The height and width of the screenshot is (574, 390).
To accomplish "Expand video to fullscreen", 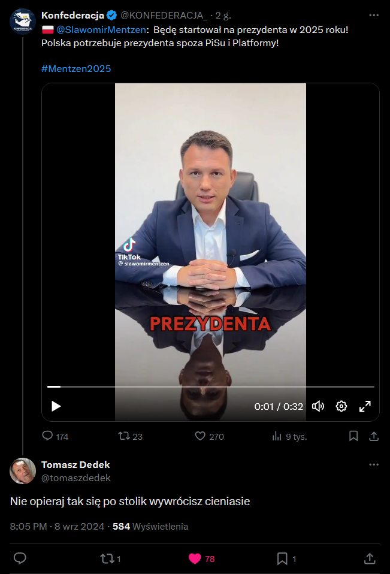I will point(365,406).
